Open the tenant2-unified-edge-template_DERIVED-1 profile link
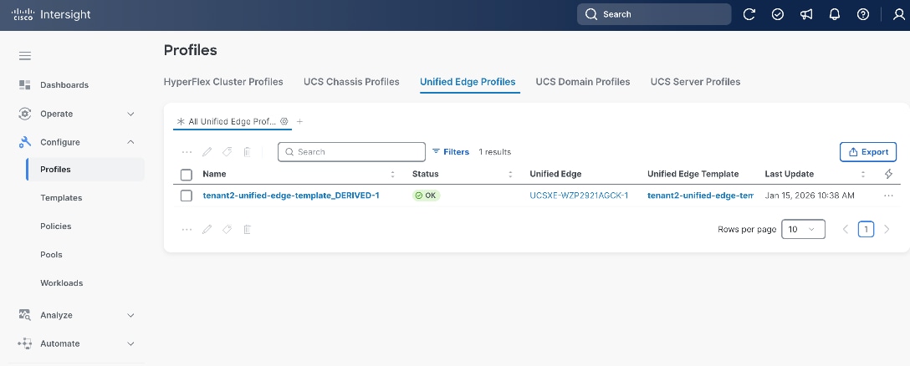This screenshot has width=910, height=366. point(291,196)
